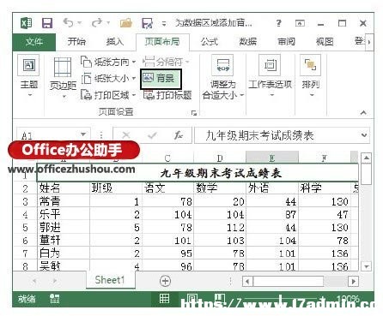Expand the formula bar chevron

[x=364, y=134]
